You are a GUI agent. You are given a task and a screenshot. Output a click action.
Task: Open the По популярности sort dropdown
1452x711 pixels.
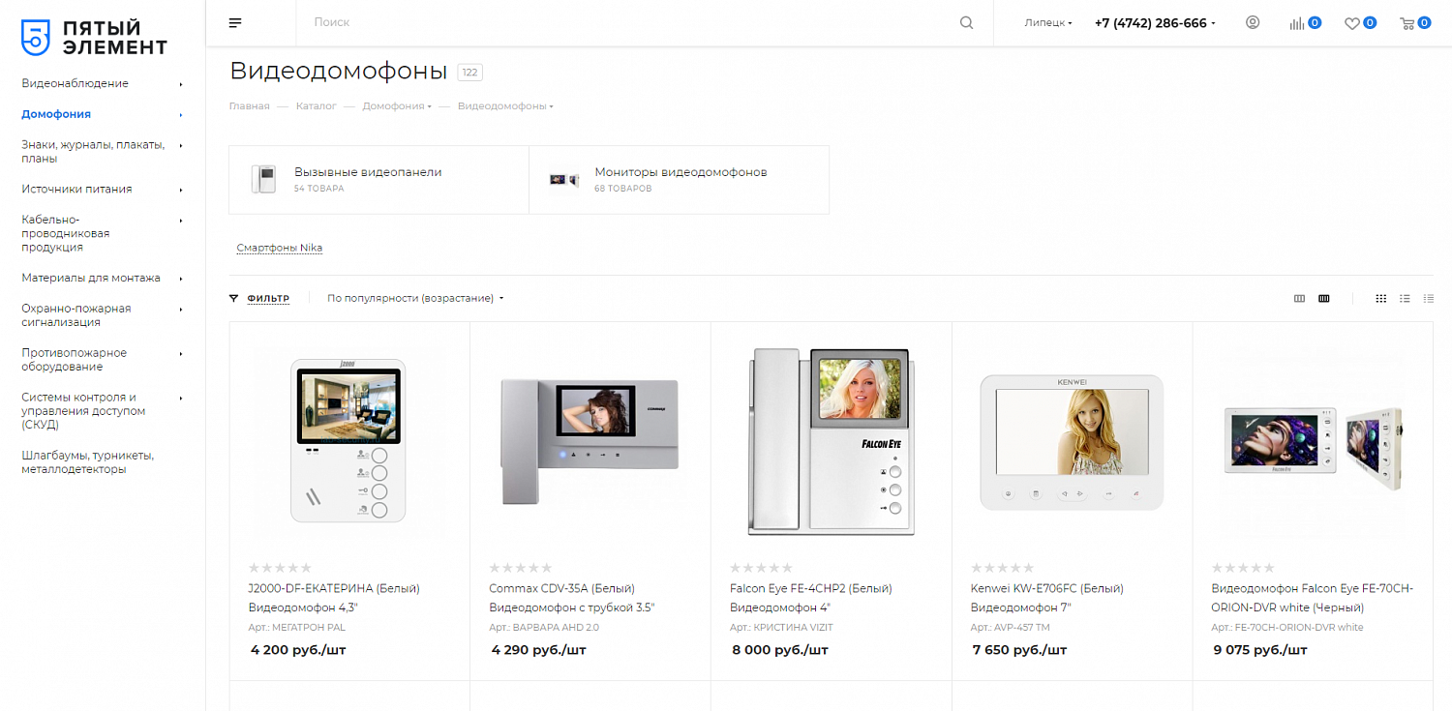(x=415, y=298)
